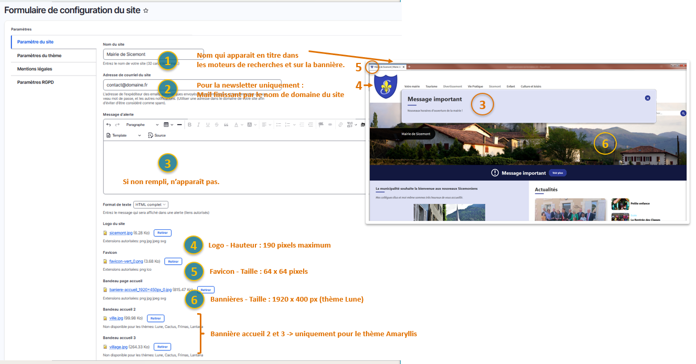The image size is (696, 364).
Task: Open the Template dropdown in editor toolbar
Action: pos(124,135)
